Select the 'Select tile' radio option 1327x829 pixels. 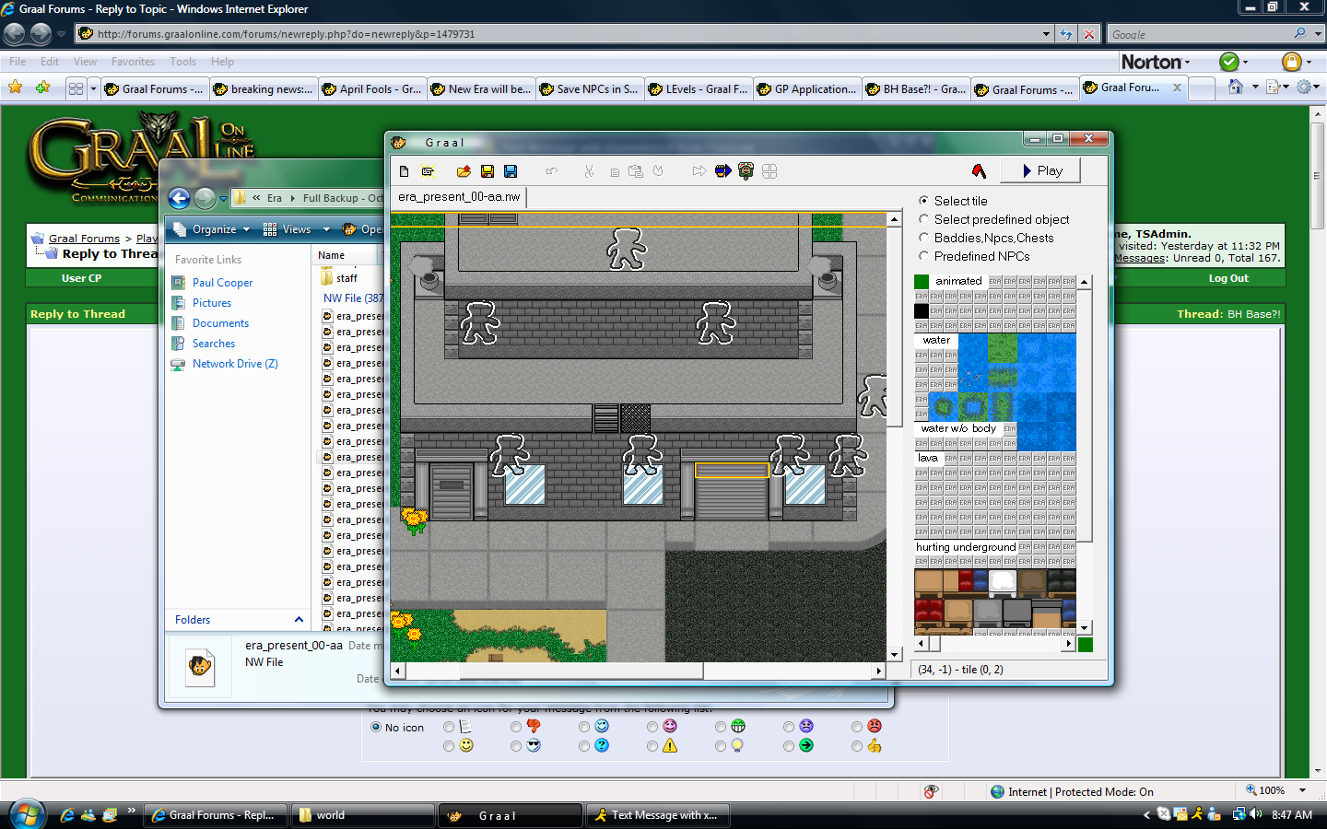coord(923,201)
